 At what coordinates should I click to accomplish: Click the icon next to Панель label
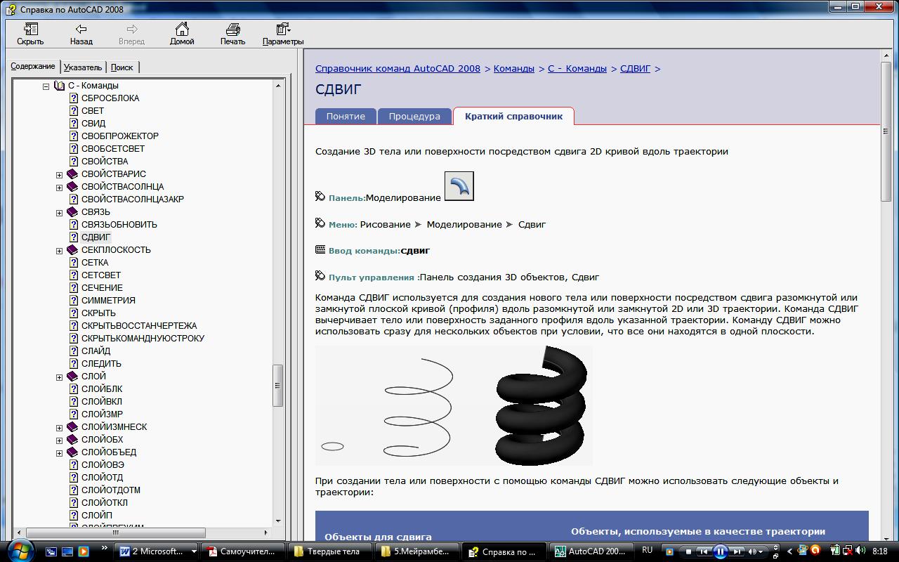tap(320, 197)
